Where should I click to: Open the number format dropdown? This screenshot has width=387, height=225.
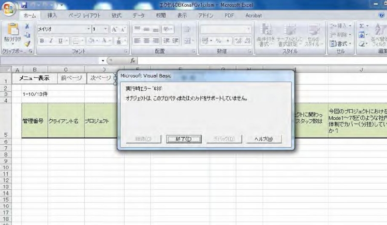click(249, 29)
